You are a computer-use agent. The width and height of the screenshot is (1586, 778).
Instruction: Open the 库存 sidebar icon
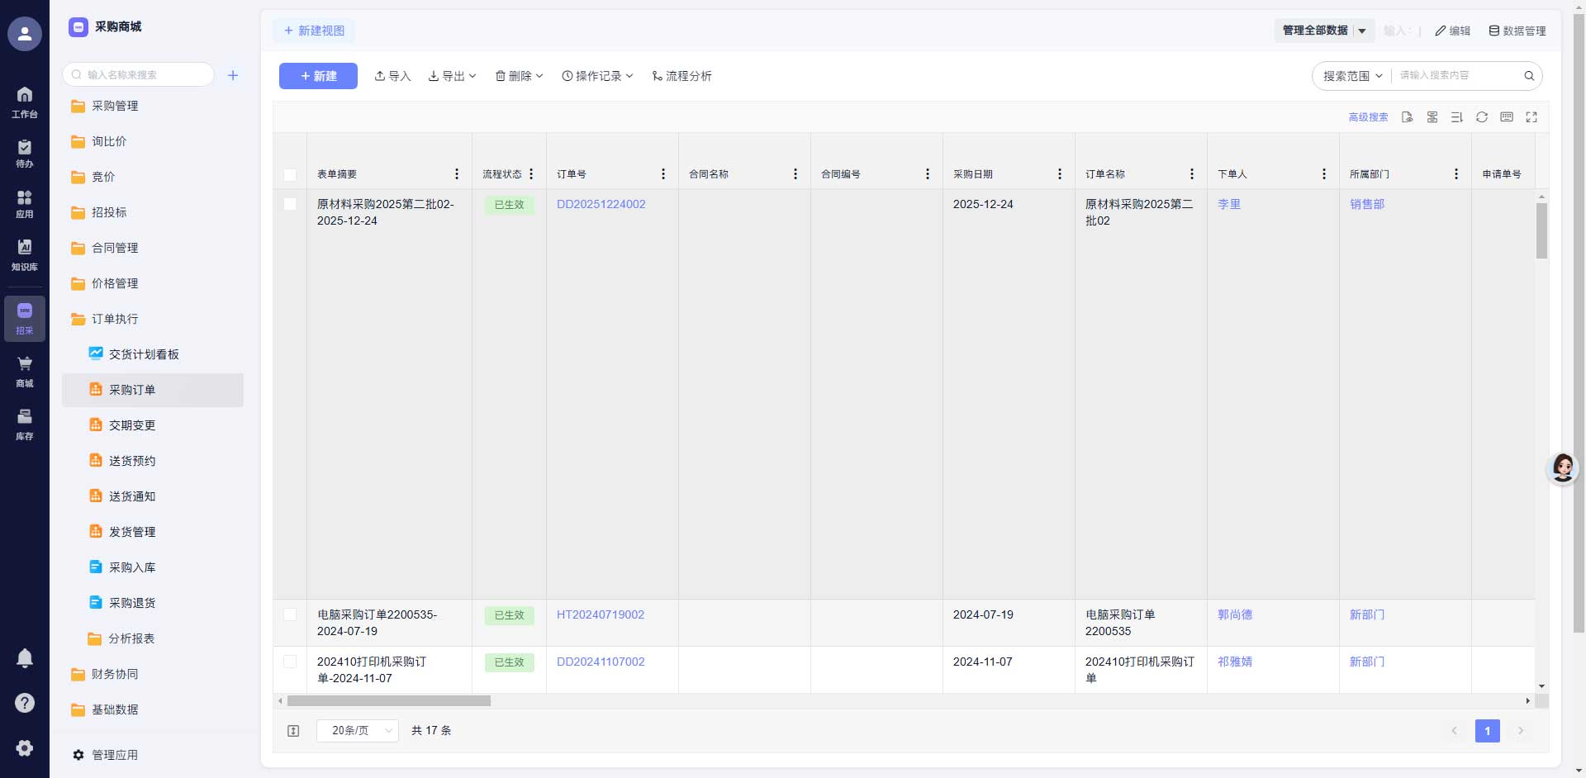tap(25, 424)
